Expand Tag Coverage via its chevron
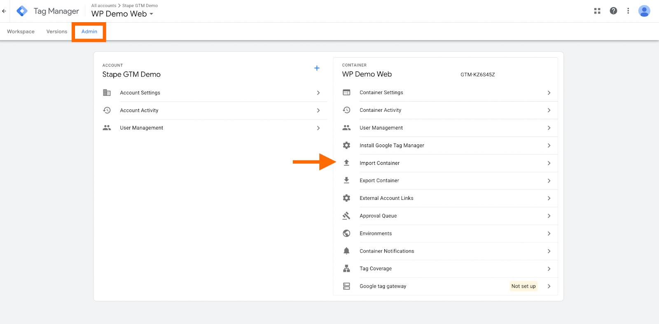The width and height of the screenshot is (659, 324). pos(549,268)
